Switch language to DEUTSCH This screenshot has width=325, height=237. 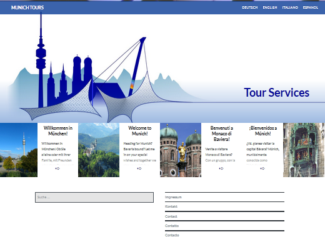click(x=250, y=7)
